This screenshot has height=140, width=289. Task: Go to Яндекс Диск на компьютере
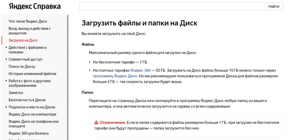coord(32,114)
